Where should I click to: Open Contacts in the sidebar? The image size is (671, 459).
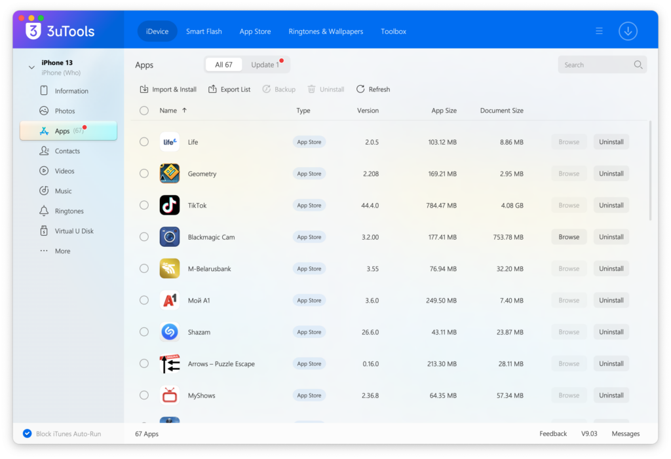[68, 151]
